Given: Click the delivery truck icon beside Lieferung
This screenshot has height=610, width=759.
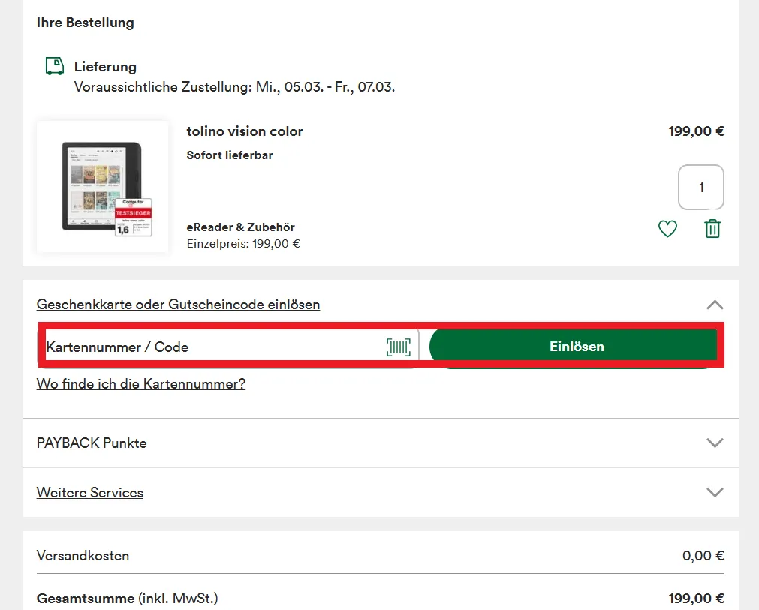Looking at the screenshot, I should (x=54, y=66).
